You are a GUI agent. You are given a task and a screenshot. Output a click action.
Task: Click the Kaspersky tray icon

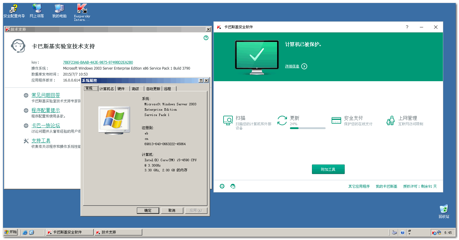pos(434,233)
